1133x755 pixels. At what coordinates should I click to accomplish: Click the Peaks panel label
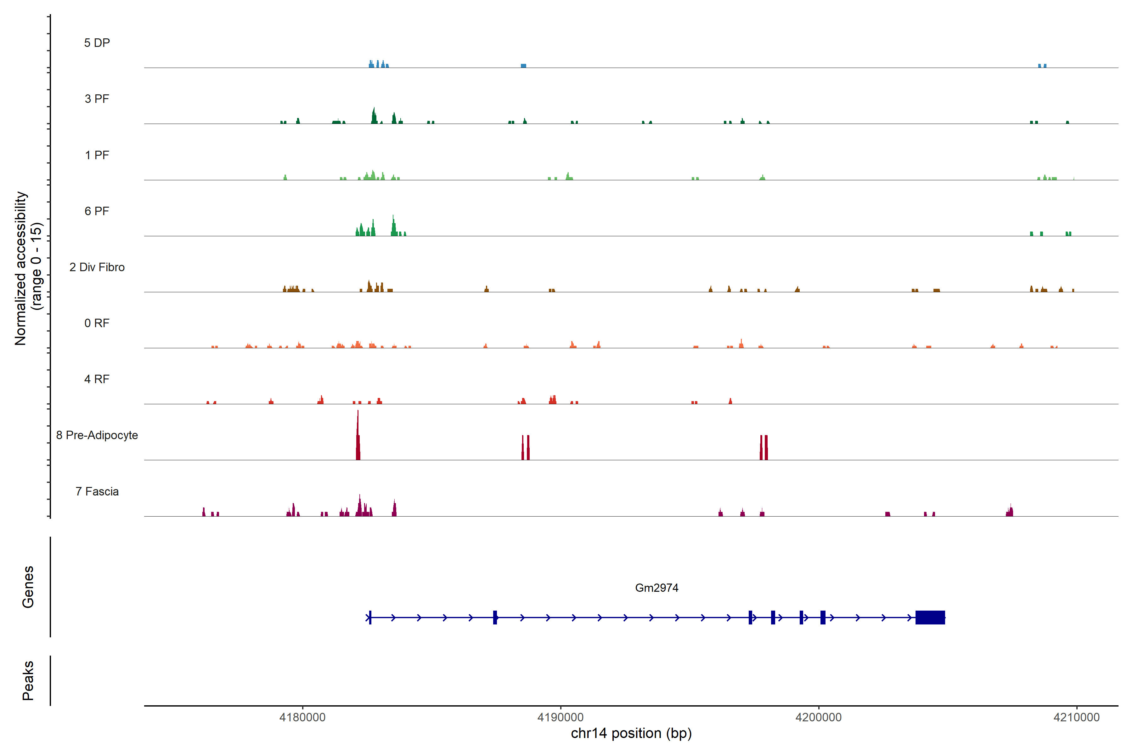pos(28,680)
